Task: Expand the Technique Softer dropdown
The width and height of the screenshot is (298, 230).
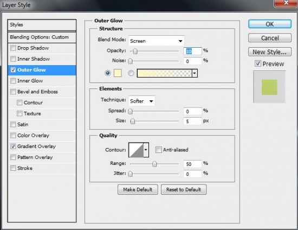Action: (141, 101)
